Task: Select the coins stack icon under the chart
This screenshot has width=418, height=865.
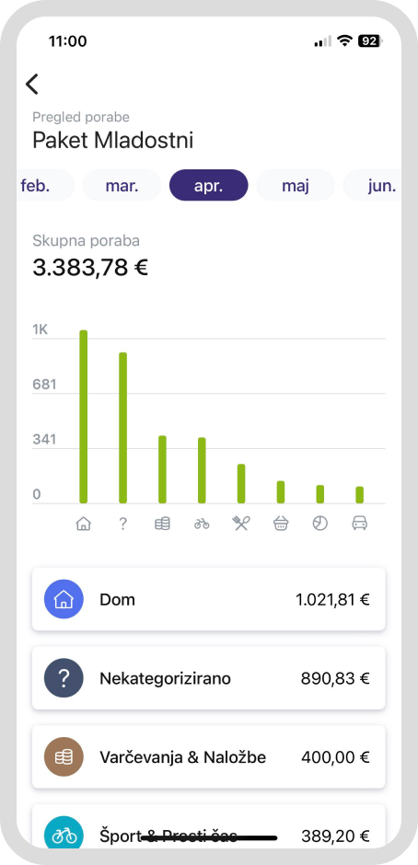Action: click(x=162, y=524)
